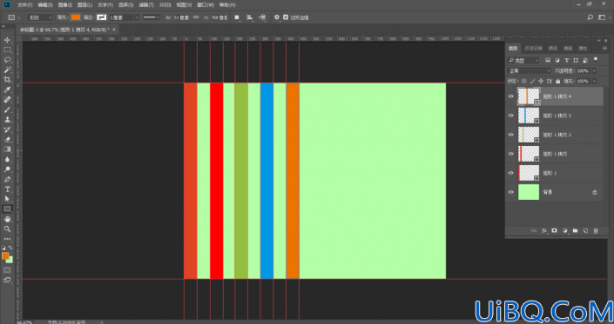The height and width of the screenshot is (324, 614).
Task: Hide the 矩形 1 拷贝 4 layer
Action: point(510,96)
